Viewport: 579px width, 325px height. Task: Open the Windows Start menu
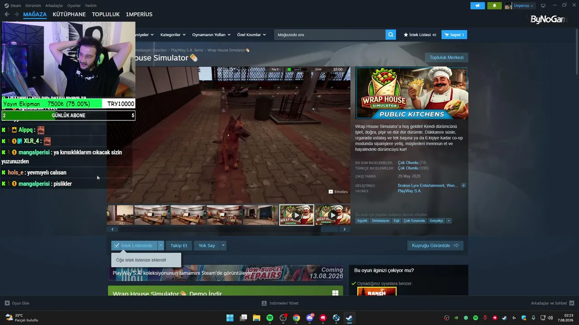coord(230,318)
